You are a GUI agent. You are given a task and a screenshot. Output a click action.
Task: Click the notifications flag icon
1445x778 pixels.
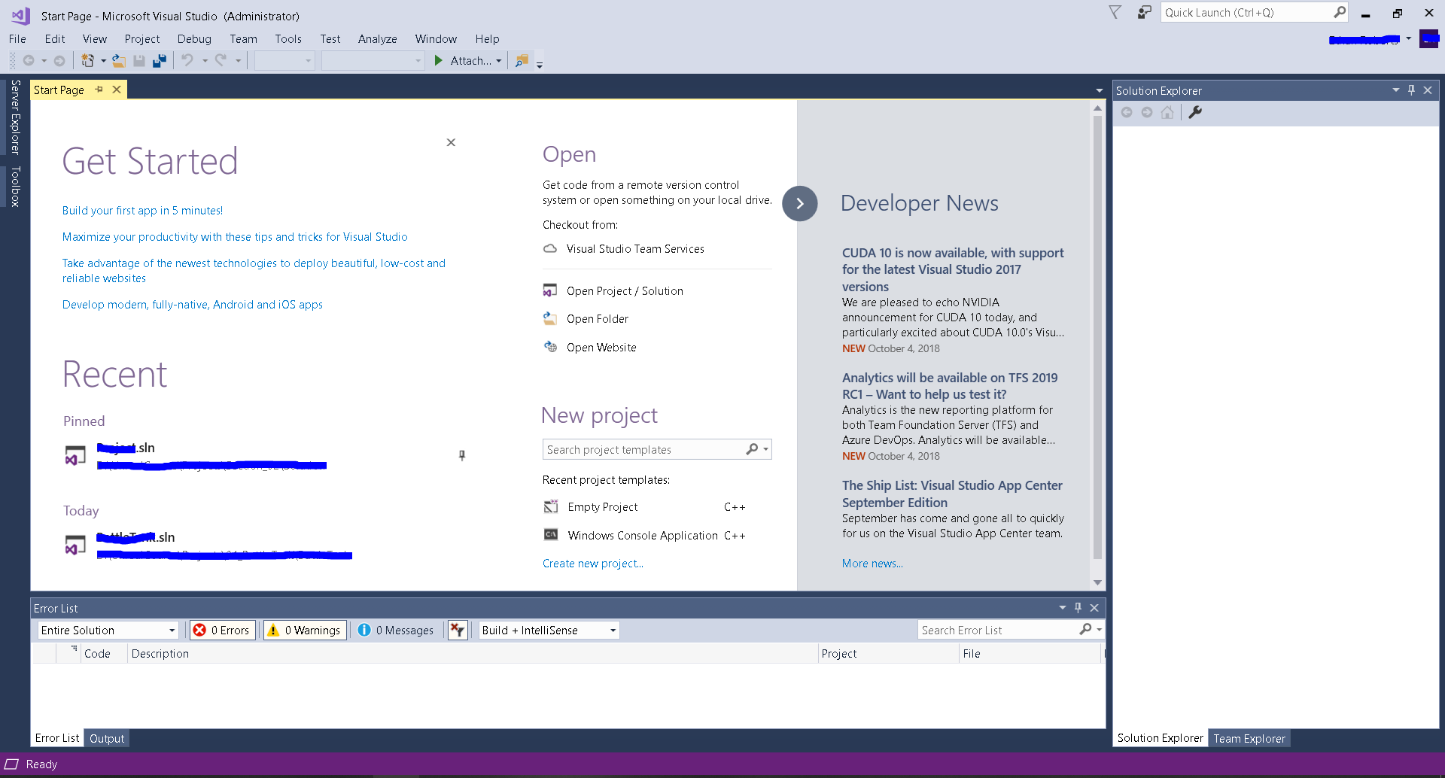(1115, 13)
